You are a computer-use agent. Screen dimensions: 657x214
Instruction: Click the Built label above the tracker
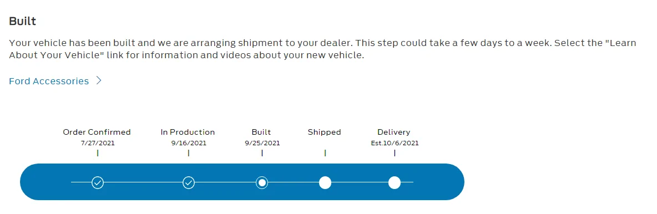[261, 132]
